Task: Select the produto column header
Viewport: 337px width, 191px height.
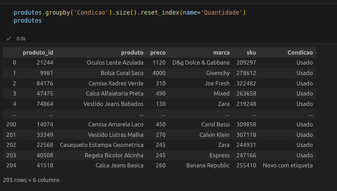Action: point(132,52)
